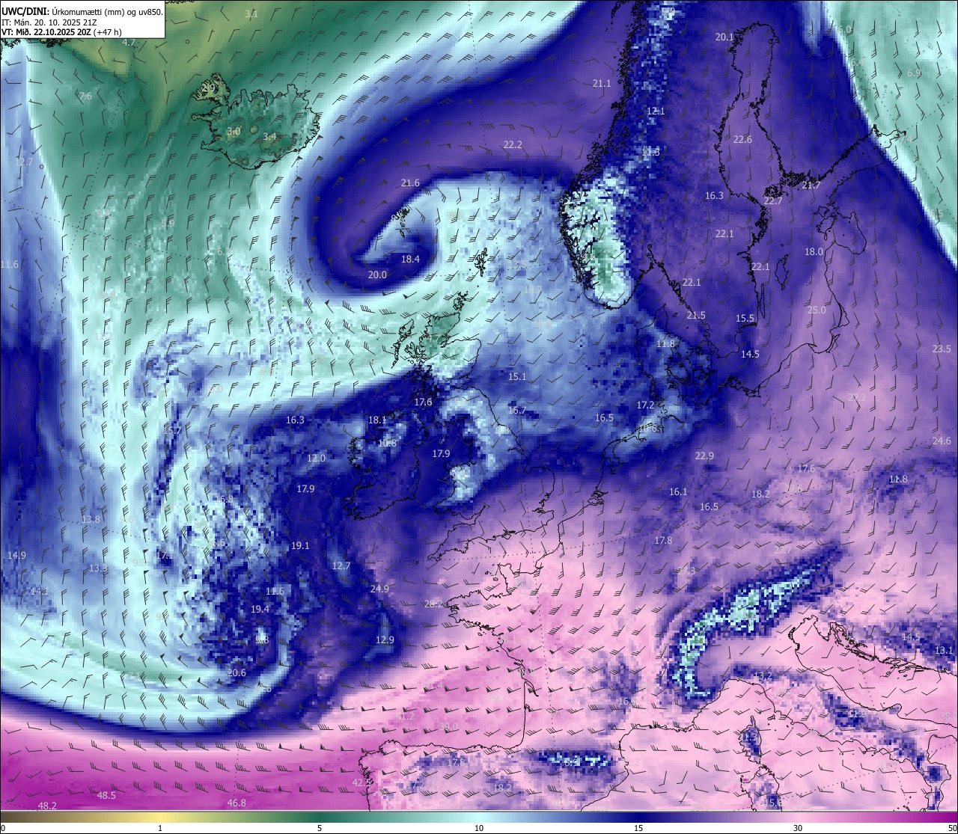The width and height of the screenshot is (958, 834).
Task: Click the value 21.6 north of the low's spiral
Action: 410,183
